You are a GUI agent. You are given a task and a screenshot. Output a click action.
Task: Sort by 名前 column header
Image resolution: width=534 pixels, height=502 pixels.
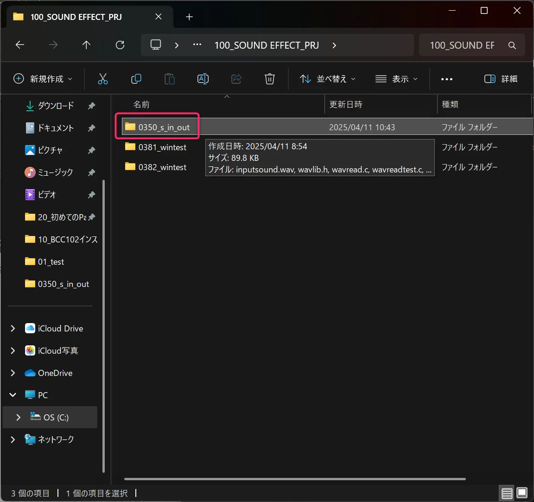pos(142,105)
